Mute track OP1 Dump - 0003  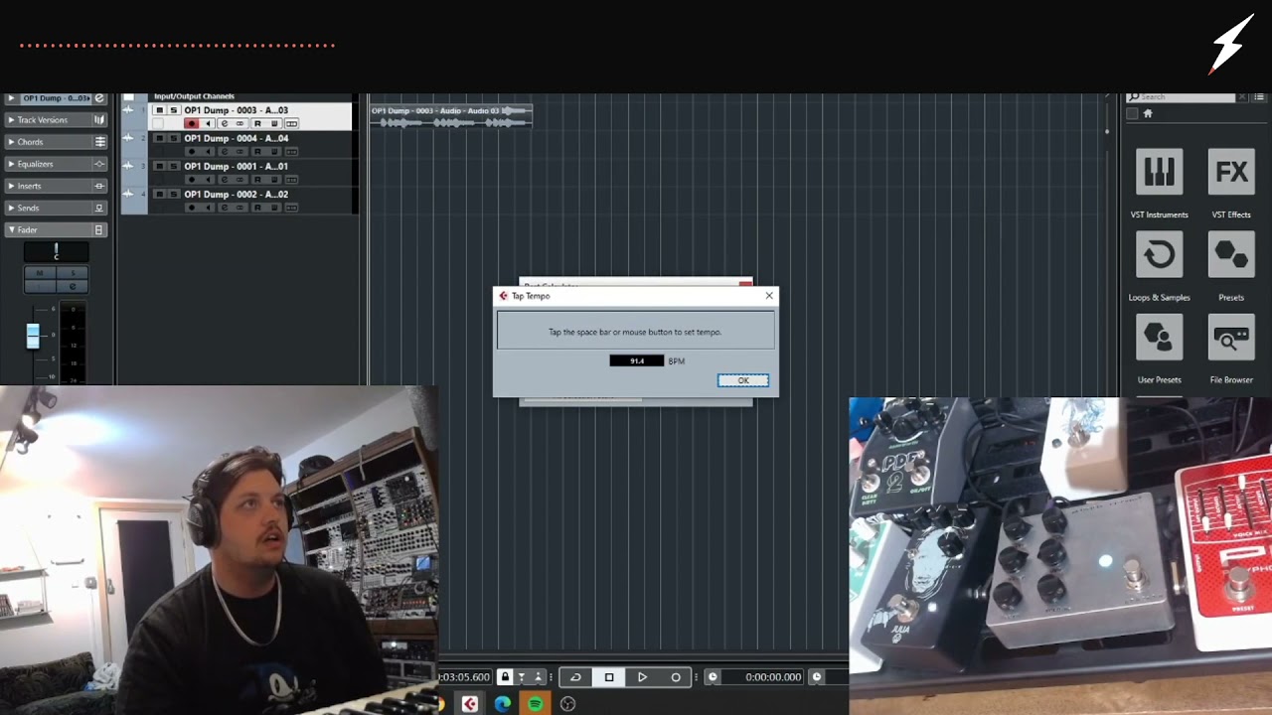pyautogui.click(x=159, y=110)
